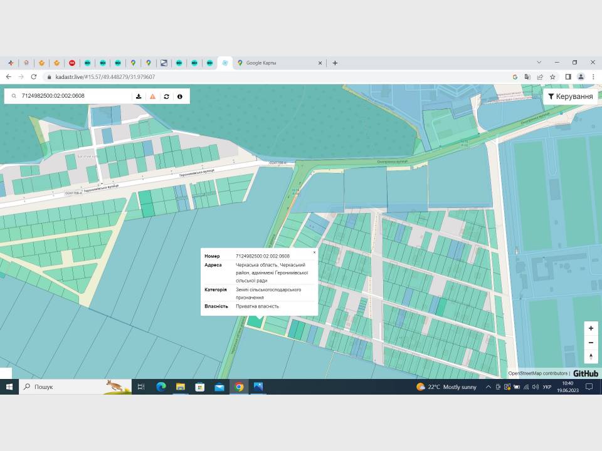
Task: Switch to the house-icon tab
Action: click(26, 63)
